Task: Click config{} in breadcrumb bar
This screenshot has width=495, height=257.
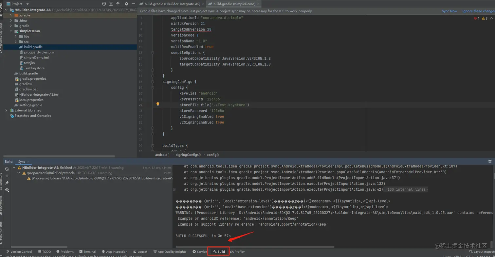Action: (x=213, y=154)
